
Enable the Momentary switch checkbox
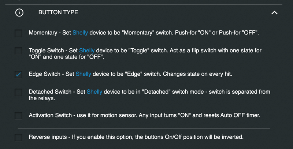18,33
